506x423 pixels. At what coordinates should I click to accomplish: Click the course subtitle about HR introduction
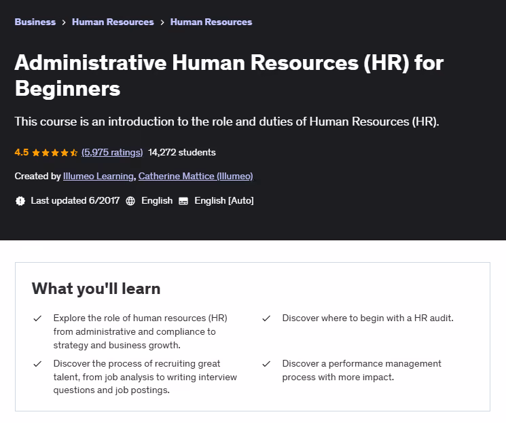click(x=227, y=122)
